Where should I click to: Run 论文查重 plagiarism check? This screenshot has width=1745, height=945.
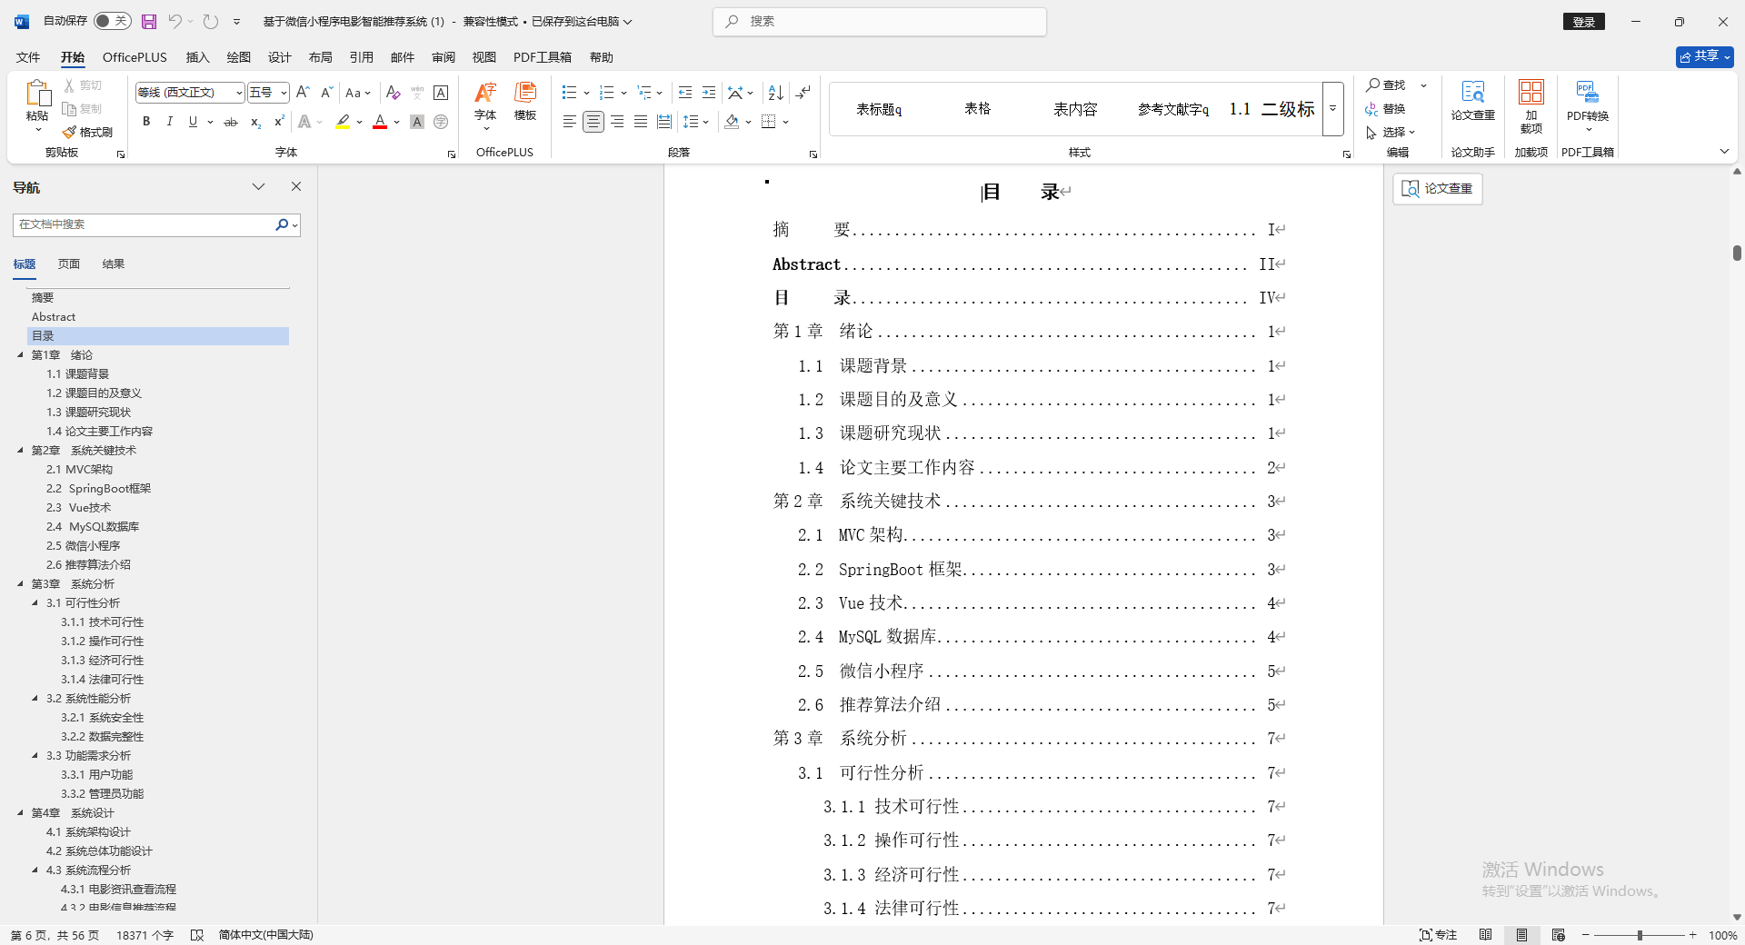1472,104
